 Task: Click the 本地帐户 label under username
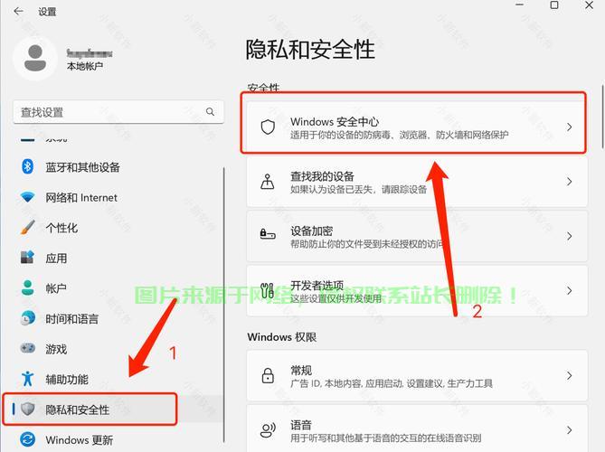84,66
